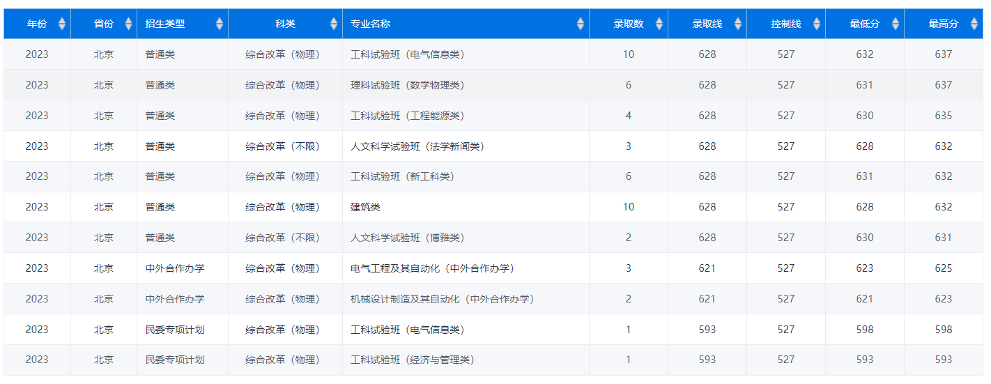Select the 建筑类 major cell

click(x=365, y=207)
